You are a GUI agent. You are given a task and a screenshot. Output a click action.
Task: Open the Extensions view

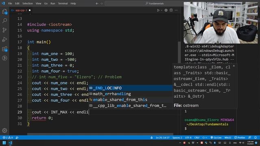4,49
